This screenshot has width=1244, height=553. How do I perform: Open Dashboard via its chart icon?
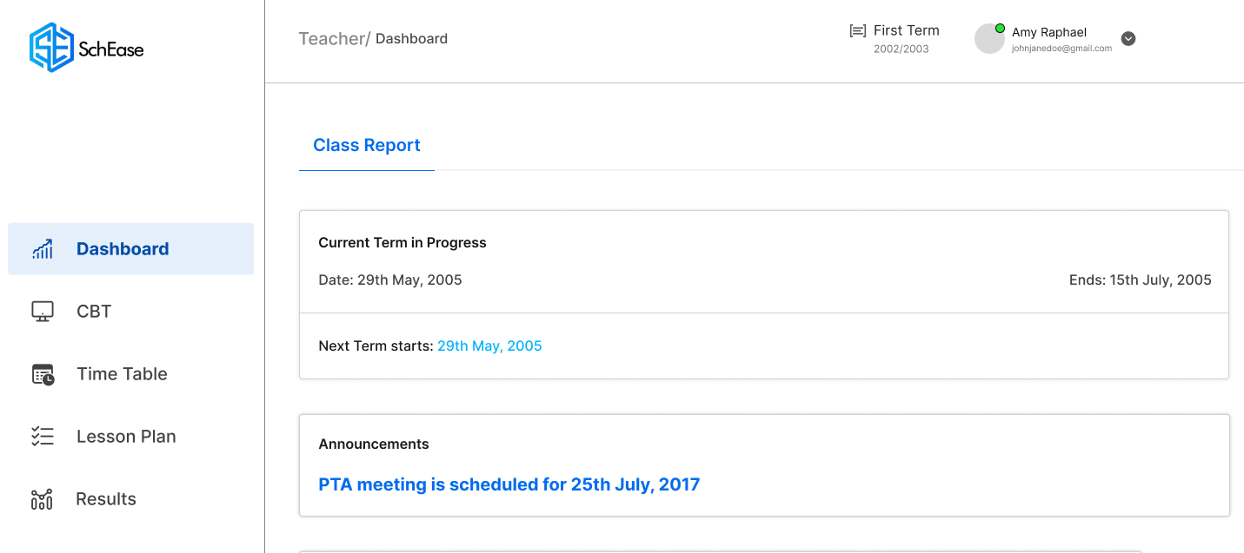(x=43, y=249)
